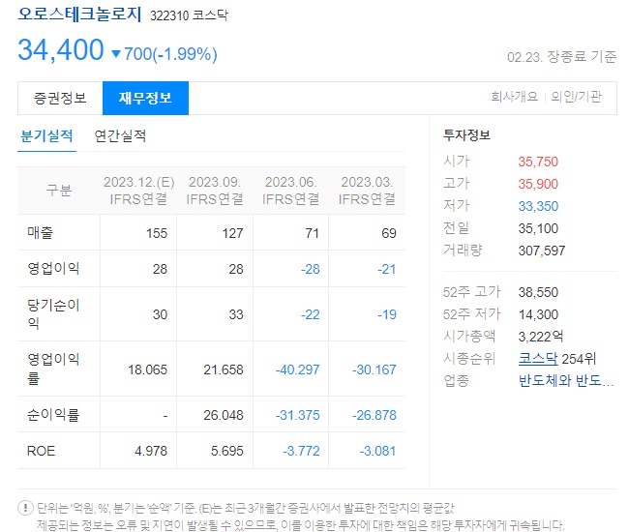
Task: Click the 당기순이익 row label
Action: tap(53, 313)
